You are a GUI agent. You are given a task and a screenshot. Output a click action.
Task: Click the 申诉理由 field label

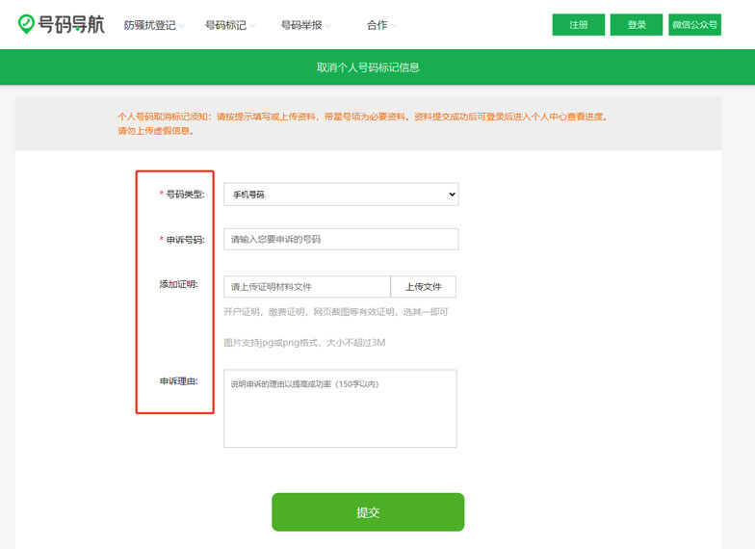[178, 382]
